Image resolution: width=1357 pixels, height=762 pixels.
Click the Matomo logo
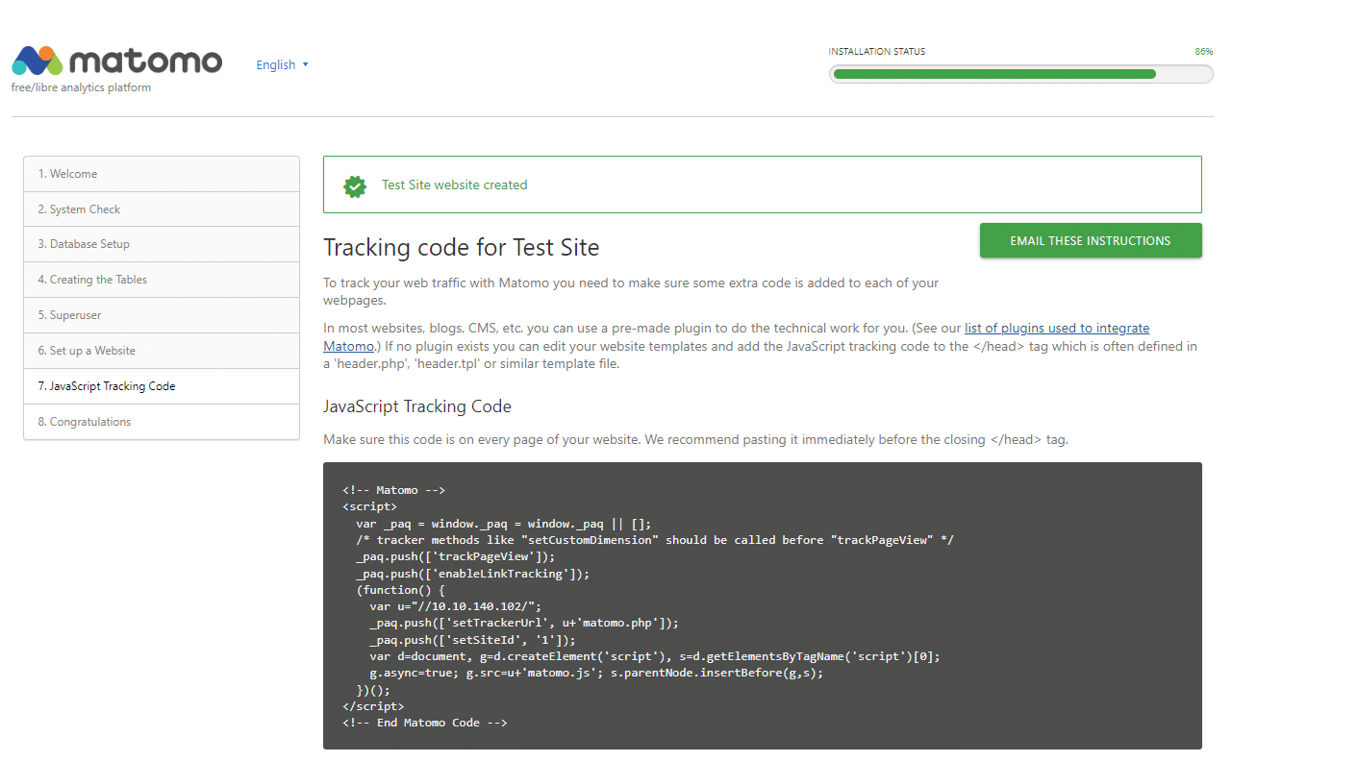(x=117, y=61)
